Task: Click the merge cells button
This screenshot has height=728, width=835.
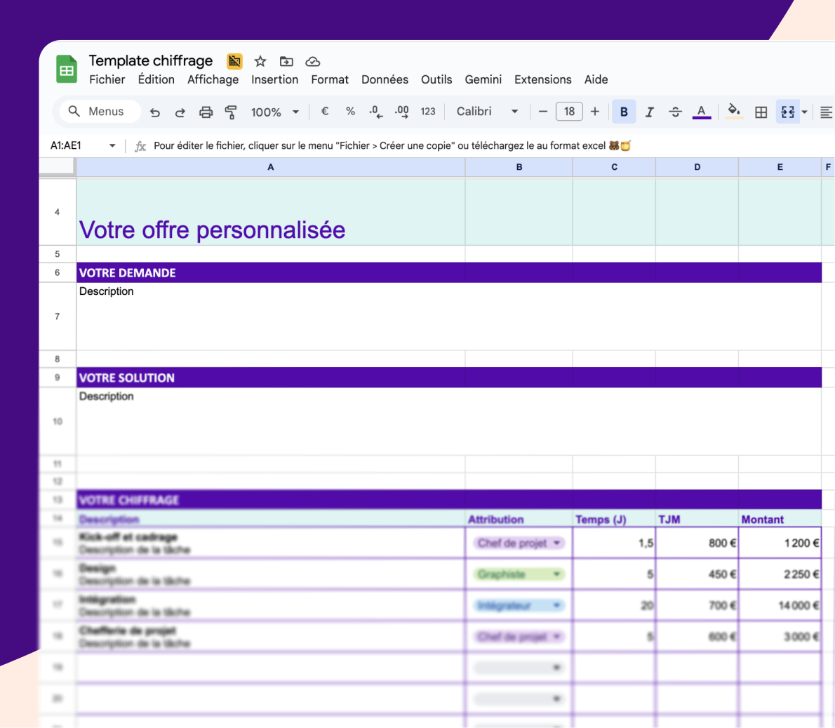Action: pos(787,112)
